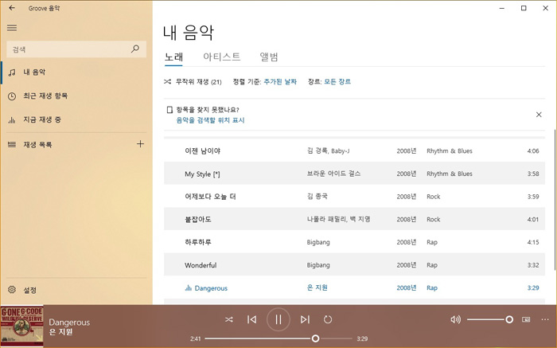The image size is (557, 348).
Task: Select song 이젠 남이야
Action: 354,151
